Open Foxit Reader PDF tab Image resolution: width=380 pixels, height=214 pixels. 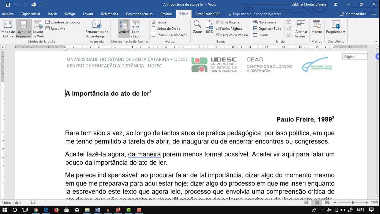tap(208, 14)
